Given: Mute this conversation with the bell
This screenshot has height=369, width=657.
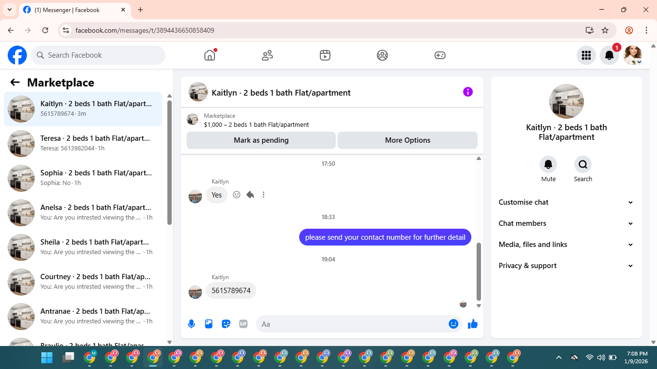Looking at the screenshot, I should pyautogui.click(x=548, y=165).
